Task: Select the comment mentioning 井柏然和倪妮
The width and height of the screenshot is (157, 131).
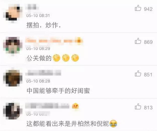Action: (x=72, y=123)
